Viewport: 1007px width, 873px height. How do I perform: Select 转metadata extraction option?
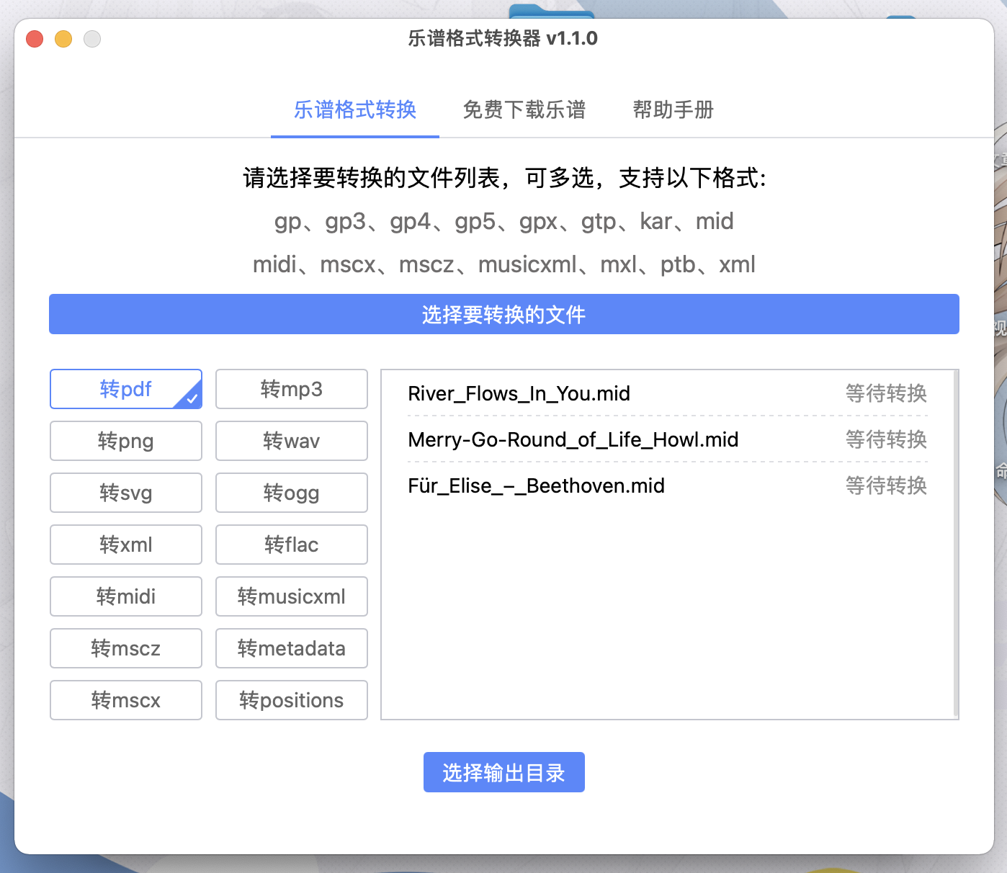(291, 648)
